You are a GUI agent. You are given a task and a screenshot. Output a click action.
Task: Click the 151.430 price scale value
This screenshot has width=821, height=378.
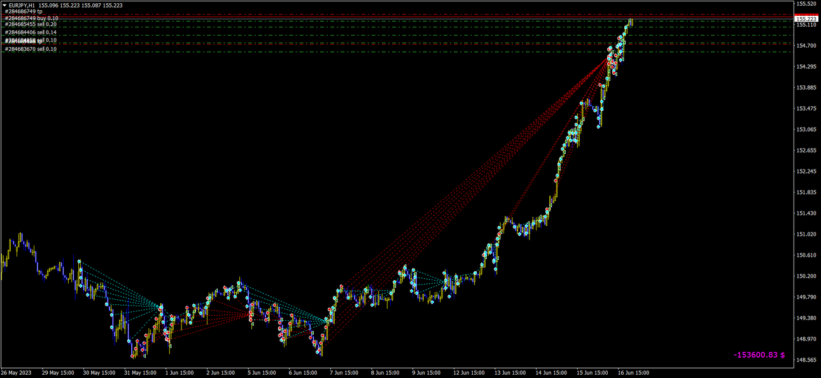coord(806,213)
